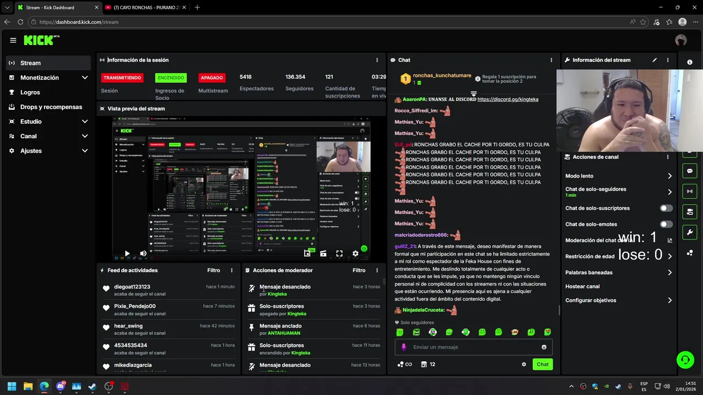
Task: Open the profile avatar in dashboard header
Action: (x=681, y=40)
